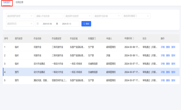Click the 所属部门 column header
The image size is (181, 110).
[92, 39]
